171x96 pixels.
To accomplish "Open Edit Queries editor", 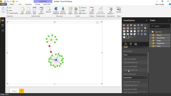I will (41, 11).
